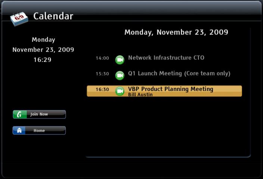Image resolution: width=263 pixels, height=179 pixels.
Task: Click the calendar page icon beside Calendar title
Action: tap(19, 19)
